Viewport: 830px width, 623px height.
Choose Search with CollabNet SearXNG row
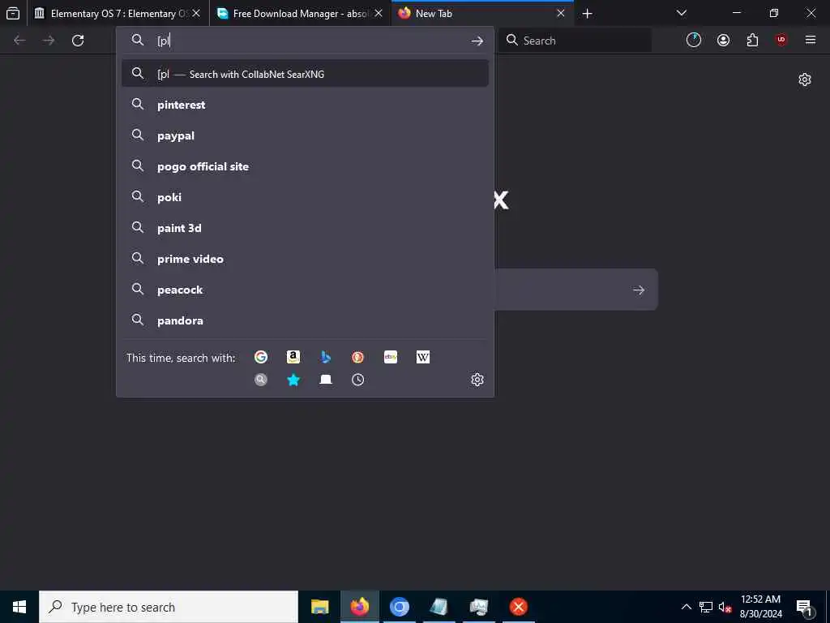[x=305, y=74]
